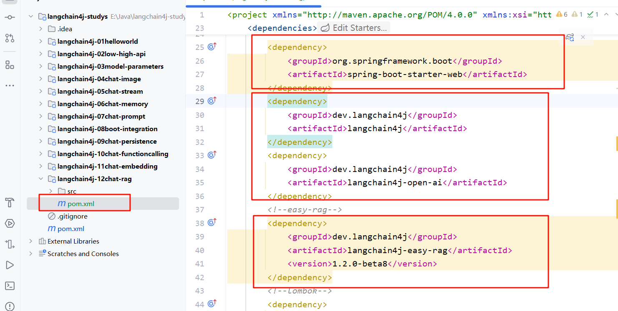Click the 6 warnings inspection indicator
The width and height of the screenshot is (618, 311).
[x=562, y=15]
